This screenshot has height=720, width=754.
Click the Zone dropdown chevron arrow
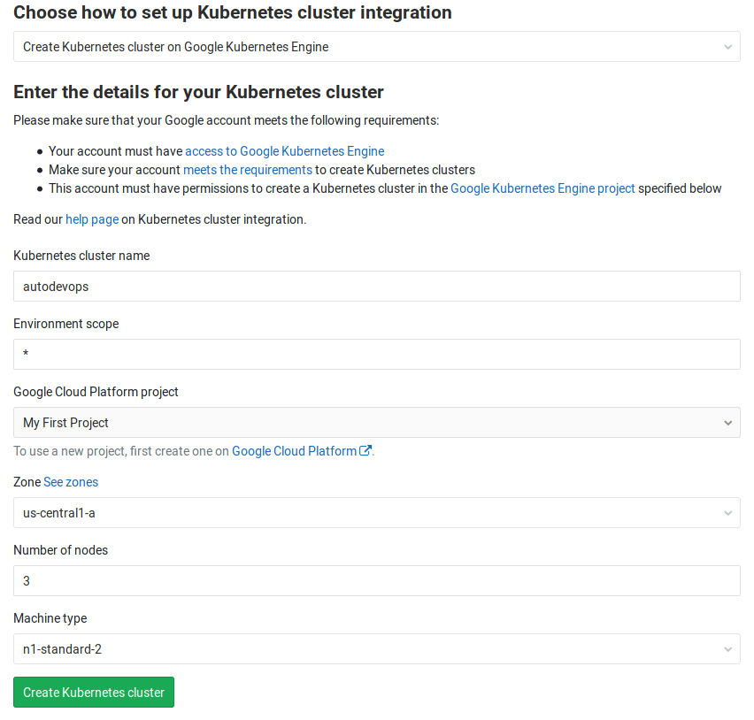(x=727, y=512)
